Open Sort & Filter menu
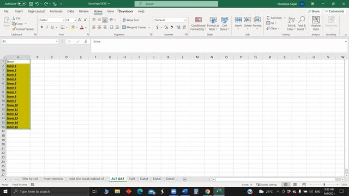 pyautogui.click(x=291, y=23)
